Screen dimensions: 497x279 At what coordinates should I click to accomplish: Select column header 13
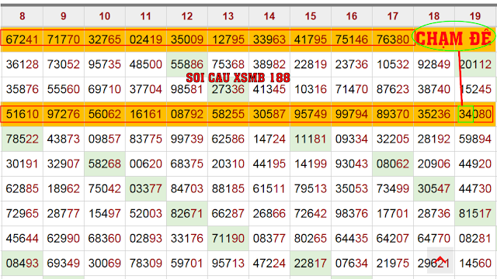[x=228, y=16]
